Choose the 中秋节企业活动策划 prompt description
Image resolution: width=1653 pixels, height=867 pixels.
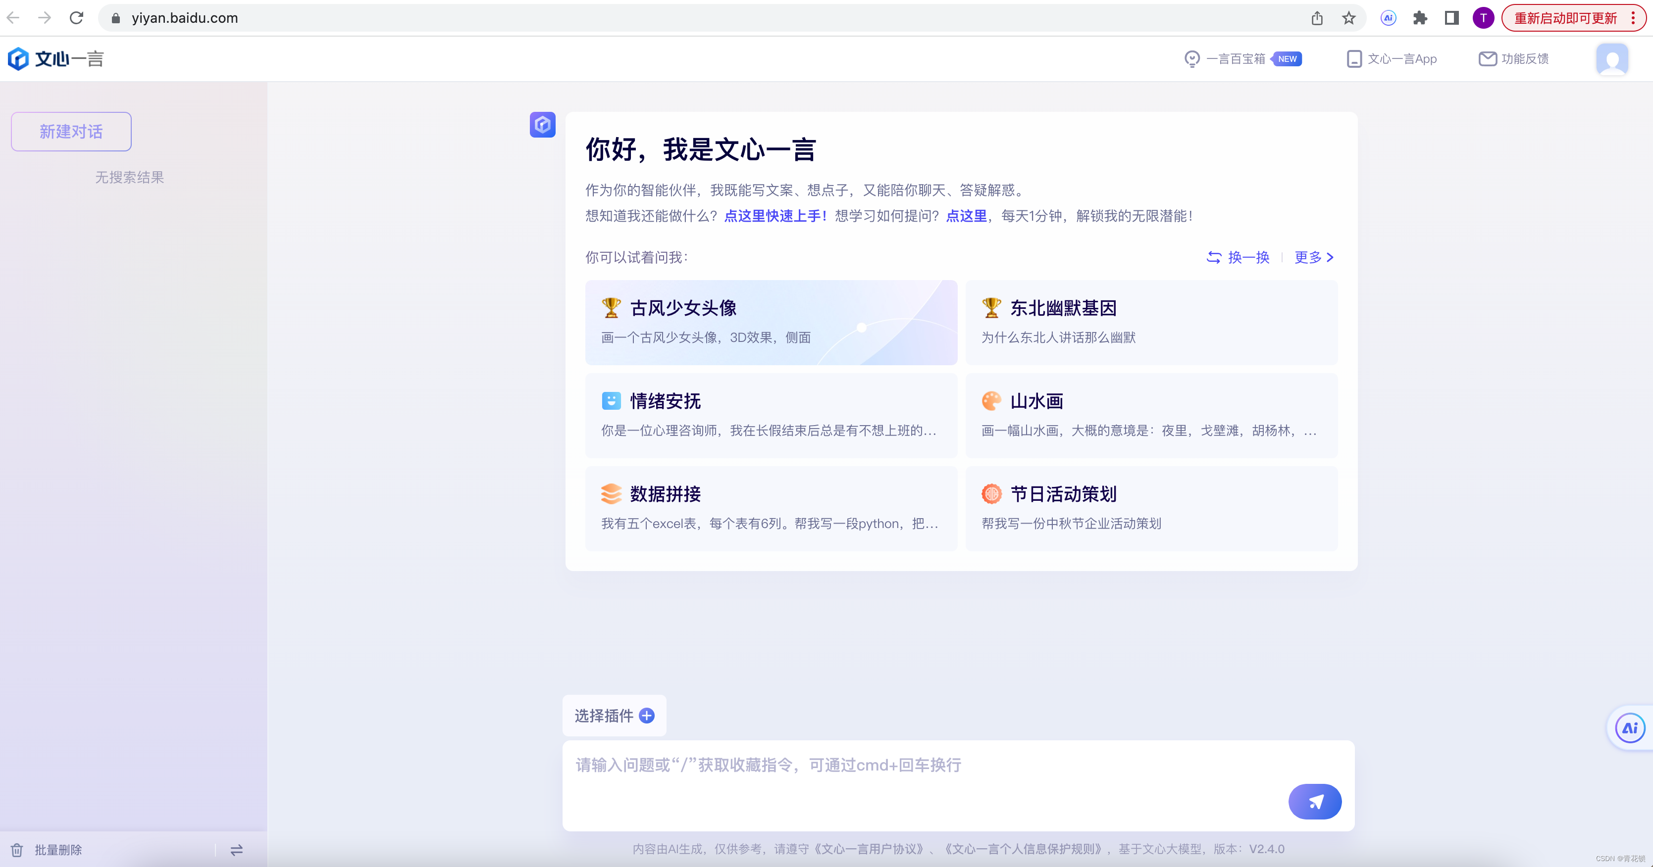coord(1071,523)
